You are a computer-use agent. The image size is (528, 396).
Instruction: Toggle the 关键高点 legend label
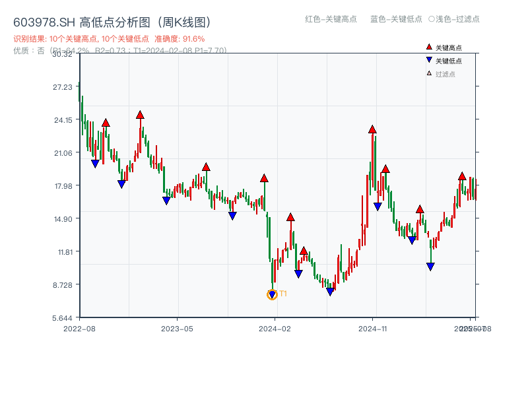pyautogui.click(x=449, y=48)
